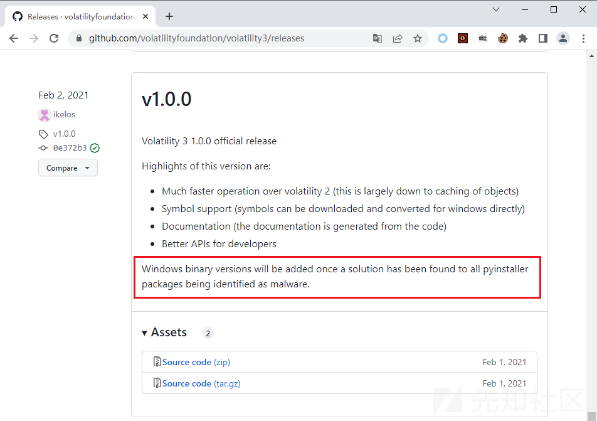Click ikelos's avatar image

pyautogui.click(x=43, y=114)
